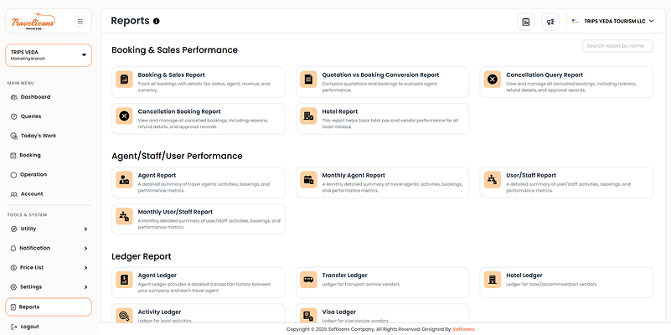The height and width of the screenshot is (335, 671).
Task: Go to Today's Work in sidebar
Action: click(38, 136)
